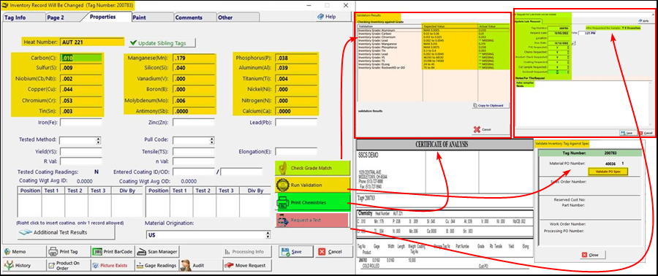The width and height of the screenshot is (658, 276).
Task: Click the Print BarCode button
Action: [113, 252]
